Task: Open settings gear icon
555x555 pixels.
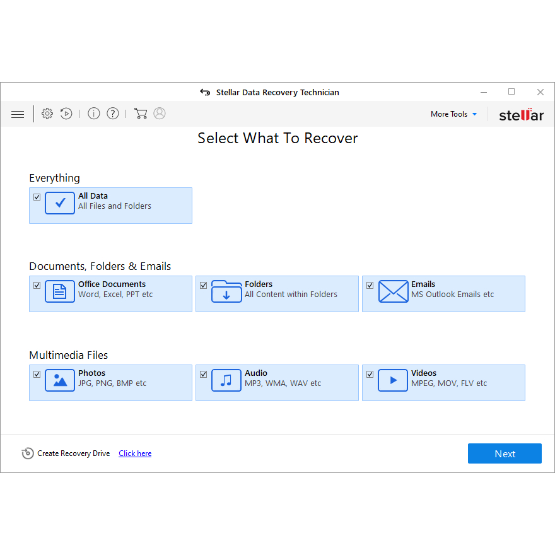Action: pos(47,114)
